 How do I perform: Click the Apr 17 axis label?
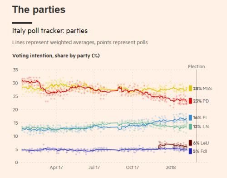tap(56, 168)
